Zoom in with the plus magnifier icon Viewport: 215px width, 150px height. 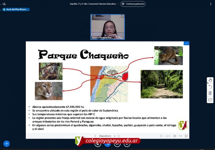[x=174, y=136]
